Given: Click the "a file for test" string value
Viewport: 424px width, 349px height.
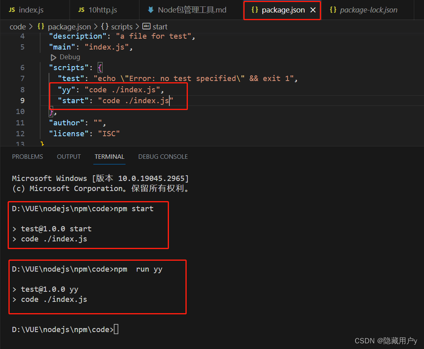Looking at the screenshot, I should click(x=154, y=36).
